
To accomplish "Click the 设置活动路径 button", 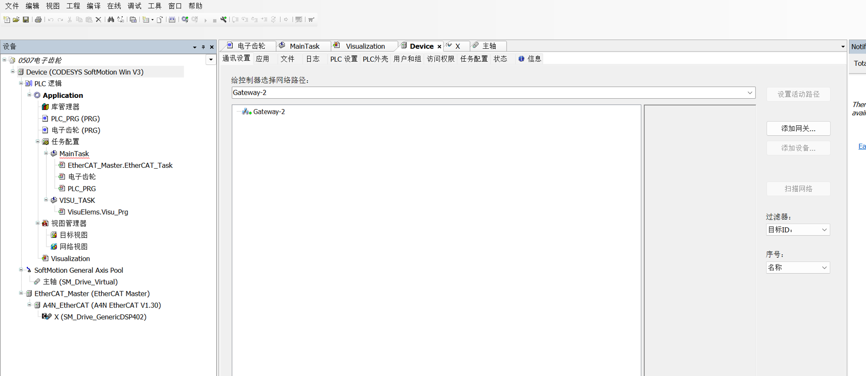I will [x=798, y=94].
